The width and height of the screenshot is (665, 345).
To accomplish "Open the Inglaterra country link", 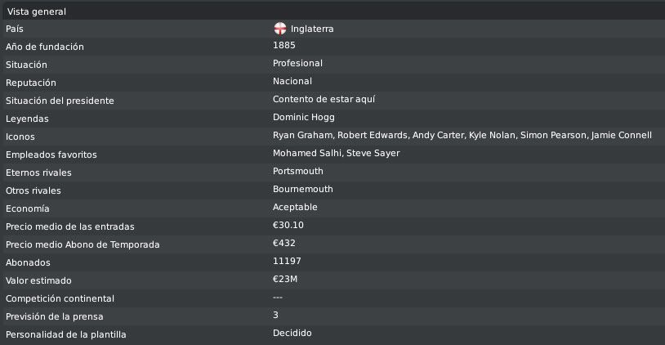I will (x=312, y=29).
